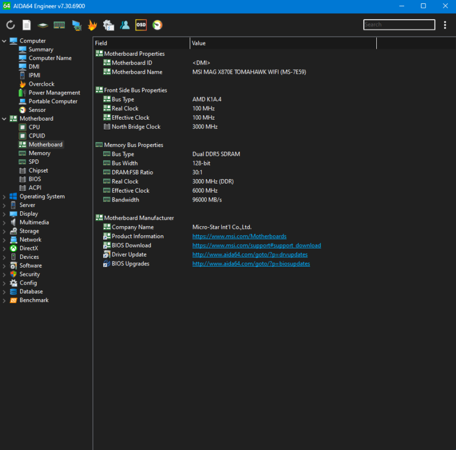Expand the Security node

pyautogui.click(x=4, y=274)
